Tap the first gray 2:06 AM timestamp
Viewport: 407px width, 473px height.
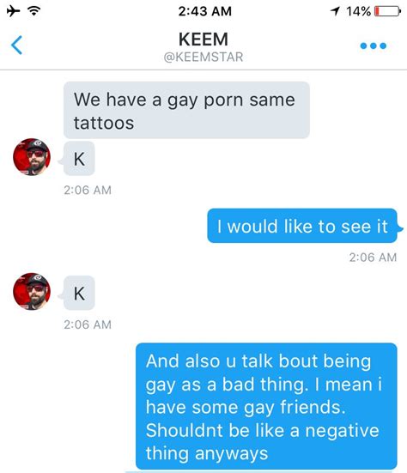[x=88, y=190]
